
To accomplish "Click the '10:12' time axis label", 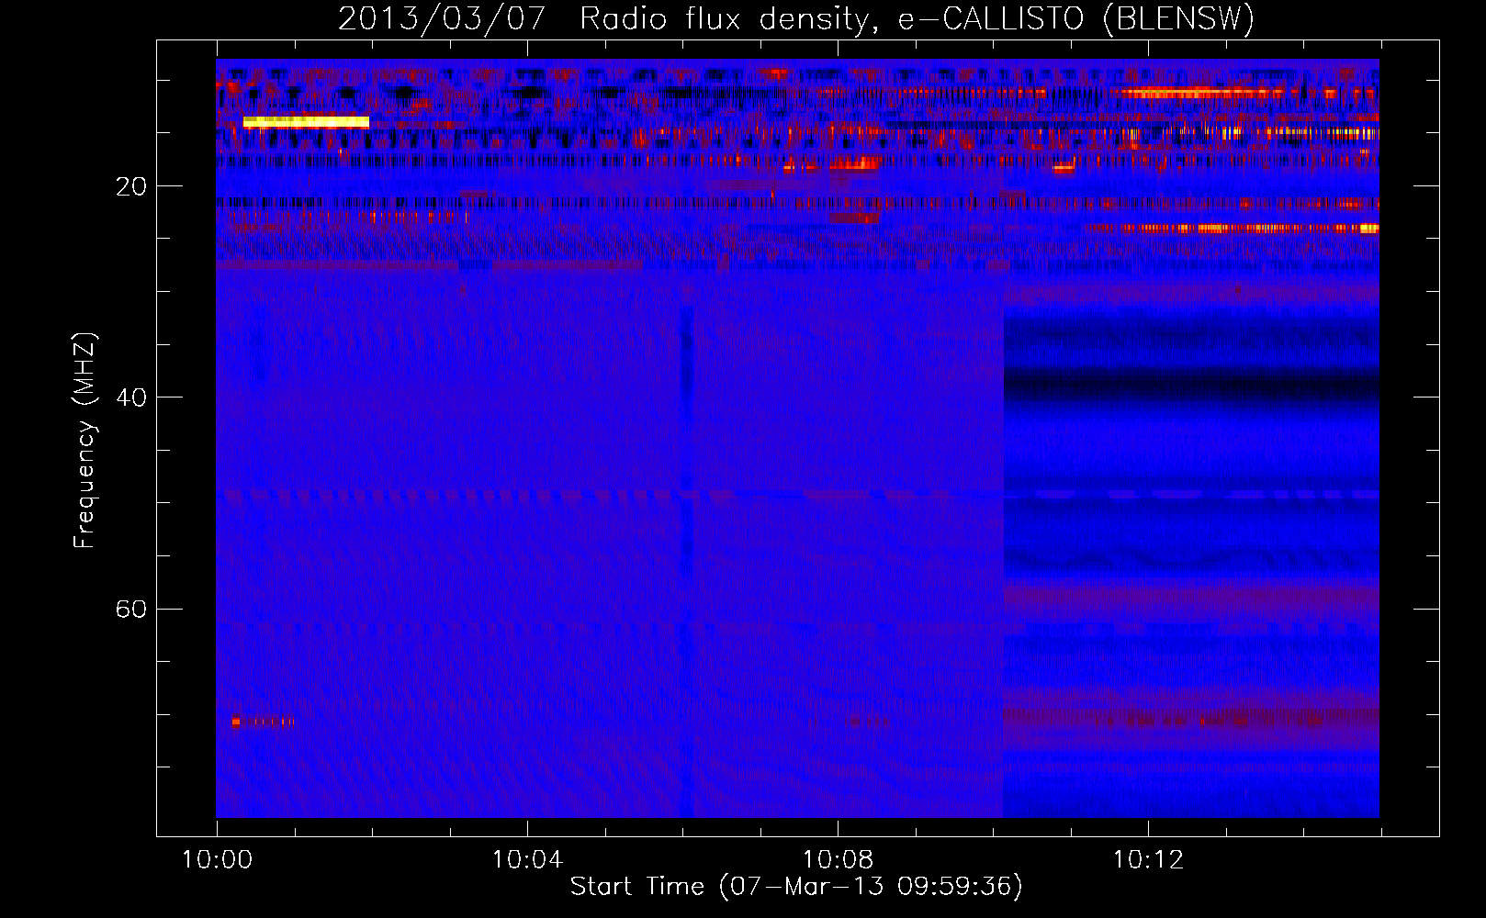I will (1148, 859).
